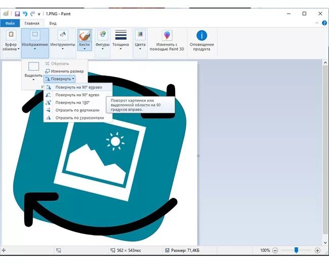The image size is (329, 264).
Task: Open the Толщина line thickness dropdown
Action: pos(120,41)
